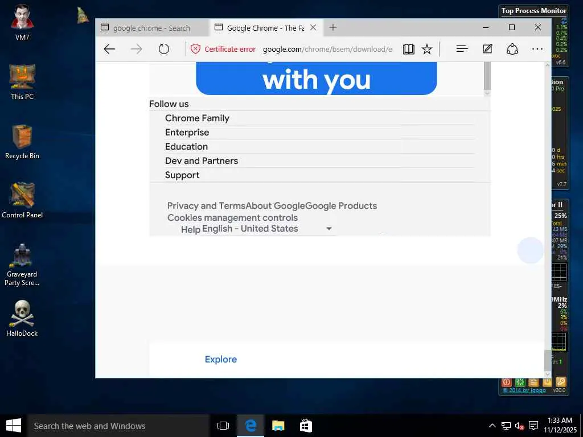Open Reading view book icon

tap(409, 49)
